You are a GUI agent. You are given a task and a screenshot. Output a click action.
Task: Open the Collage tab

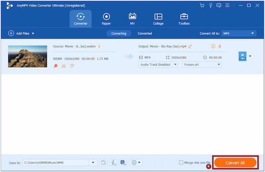click(158, 19)
